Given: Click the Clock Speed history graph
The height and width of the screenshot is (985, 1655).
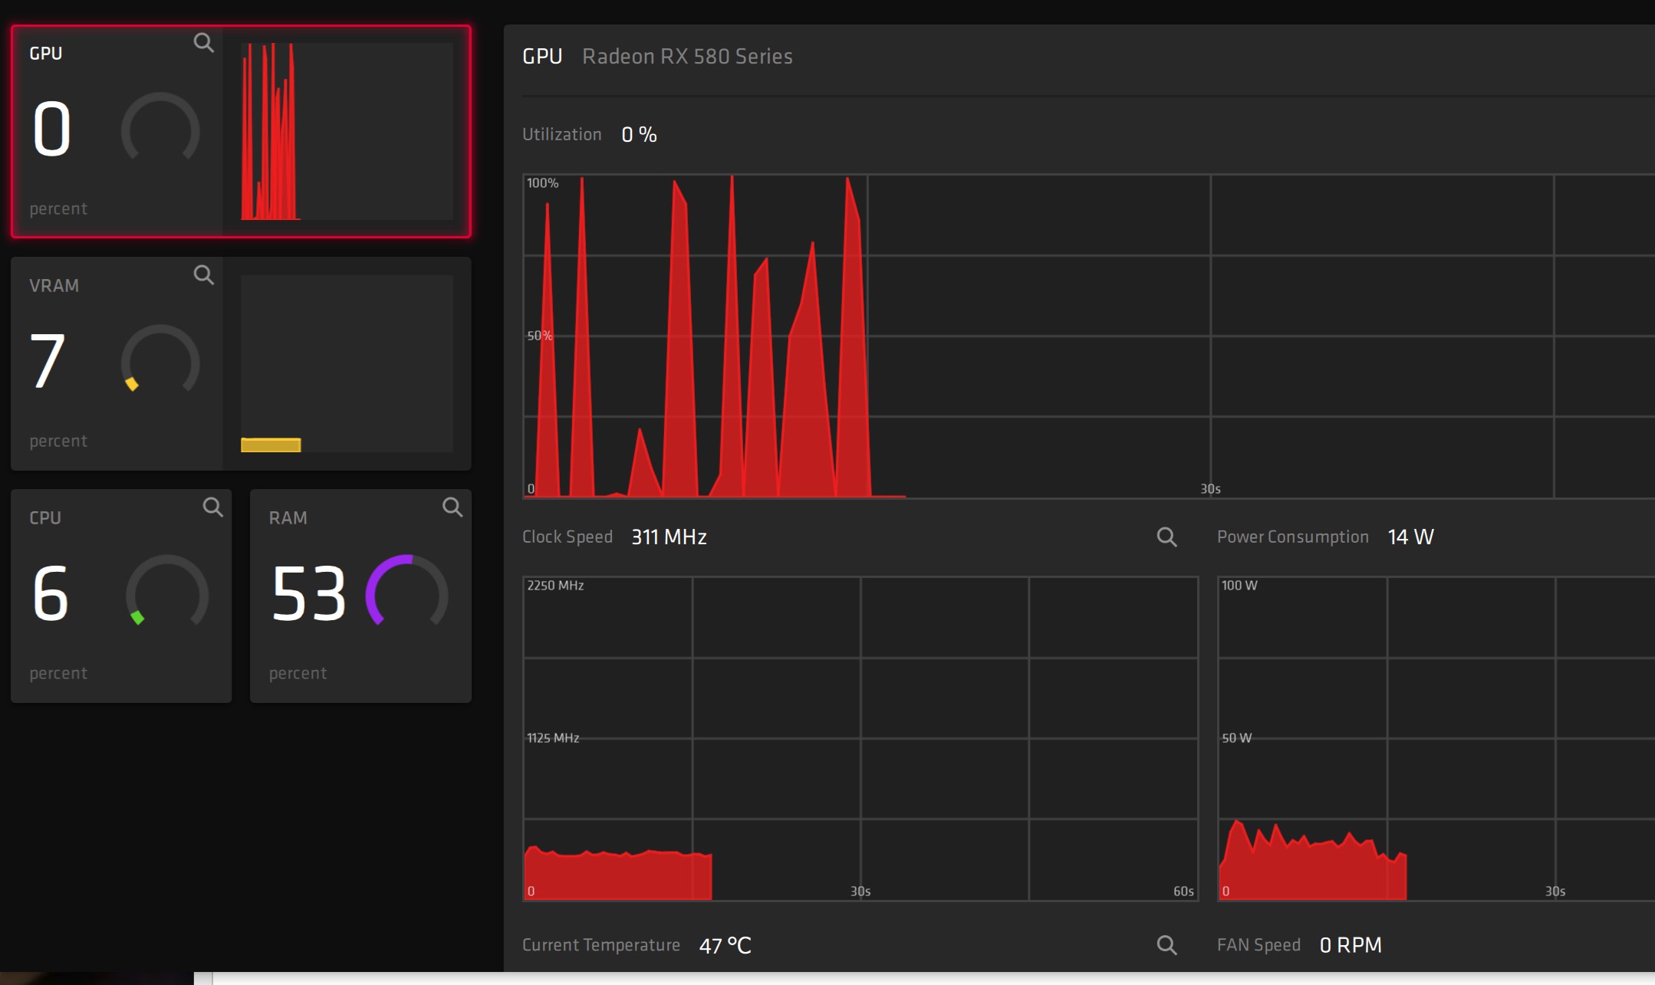Looking at the screenshot, I should click(x=860, y=739).
